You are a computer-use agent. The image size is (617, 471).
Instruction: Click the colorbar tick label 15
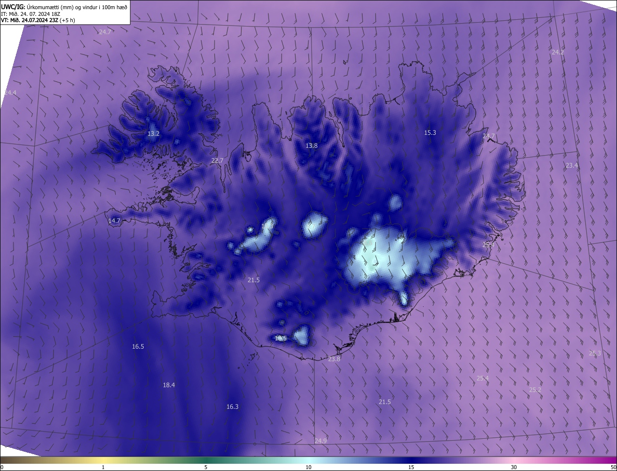click(x=411, y=467)
